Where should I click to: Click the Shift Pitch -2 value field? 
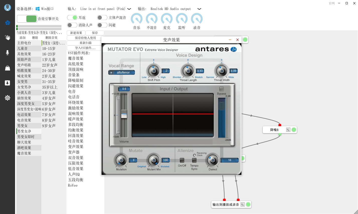click(x=166, y=71)
